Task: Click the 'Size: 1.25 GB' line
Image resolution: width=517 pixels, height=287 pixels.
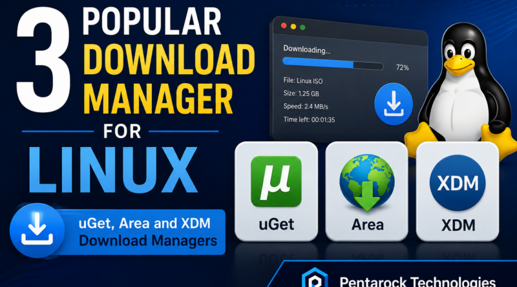Action: click(x=301, y=94)
